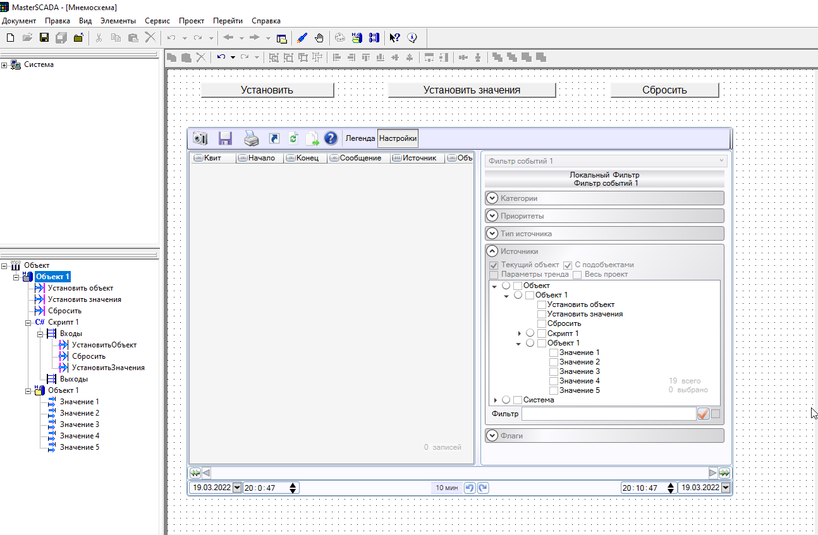This screenshot has width=818, height=535.
Task: Select 'Значение 2' in the left object tree
Action: (x=80, y=413)
